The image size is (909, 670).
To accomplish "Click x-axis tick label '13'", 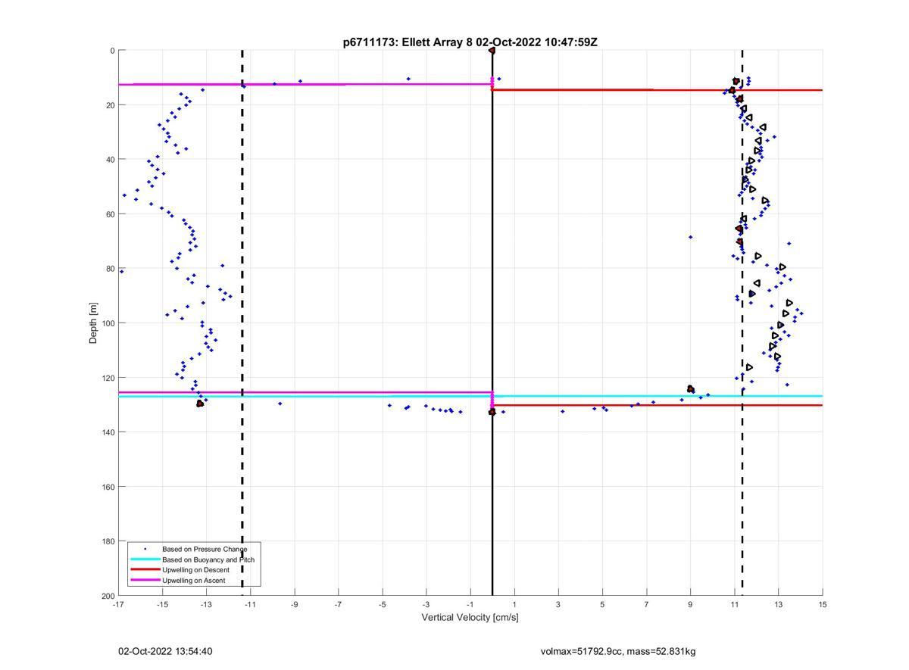I will coord(779,604).
